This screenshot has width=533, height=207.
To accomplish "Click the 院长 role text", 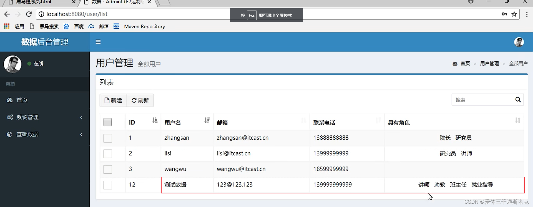I will click(445, 138).
